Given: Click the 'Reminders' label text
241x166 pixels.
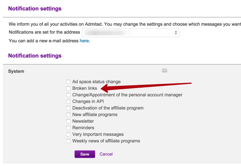Looking at the screenshot, I should [x=83, y=128].
